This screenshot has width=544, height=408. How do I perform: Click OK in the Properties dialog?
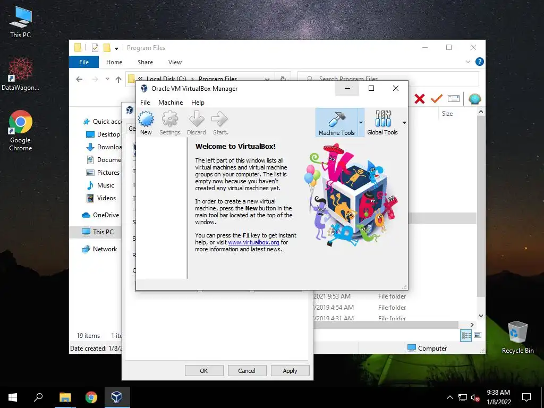pyautogui.click(x=204, y=370)
